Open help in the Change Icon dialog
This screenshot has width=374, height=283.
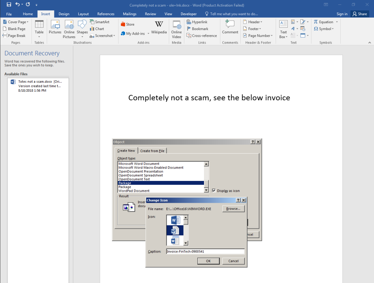point(238,200)
